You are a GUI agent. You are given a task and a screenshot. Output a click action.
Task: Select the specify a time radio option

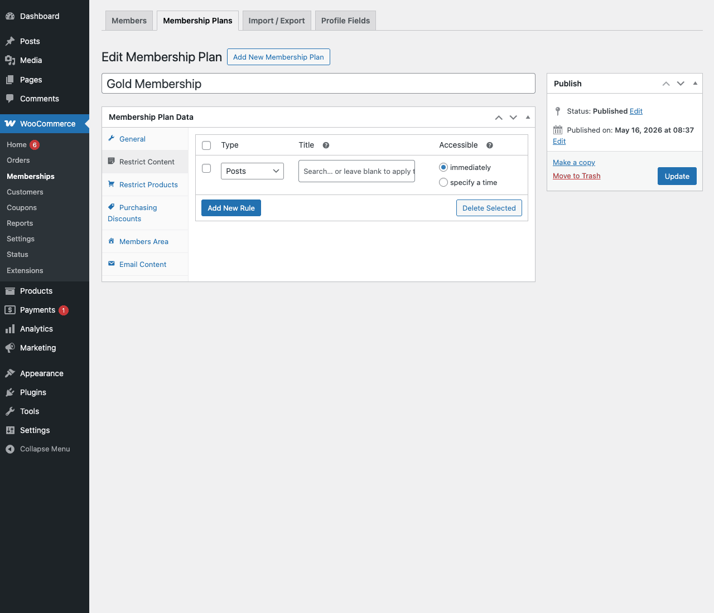(x=443, y=182)
